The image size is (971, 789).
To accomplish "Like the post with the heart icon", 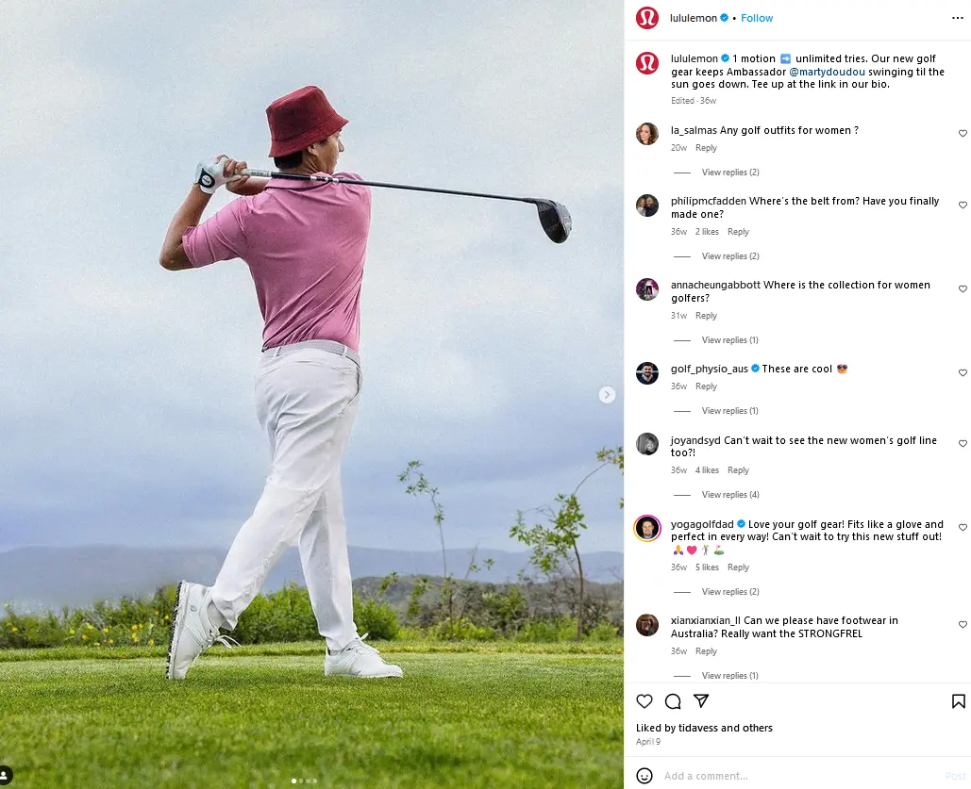I will pyautogui.click(x=645, y=701).
